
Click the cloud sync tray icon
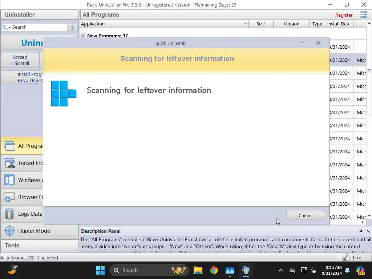(292, 270)
